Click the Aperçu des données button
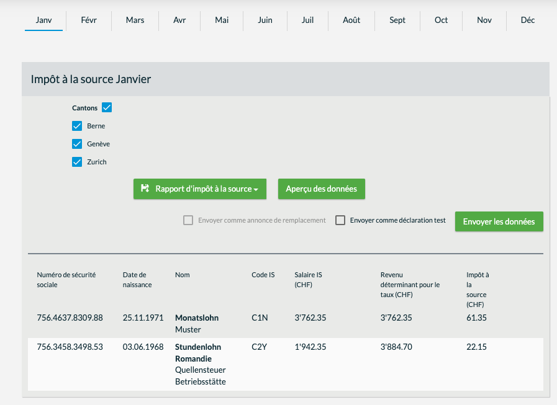 coord(322,189)
